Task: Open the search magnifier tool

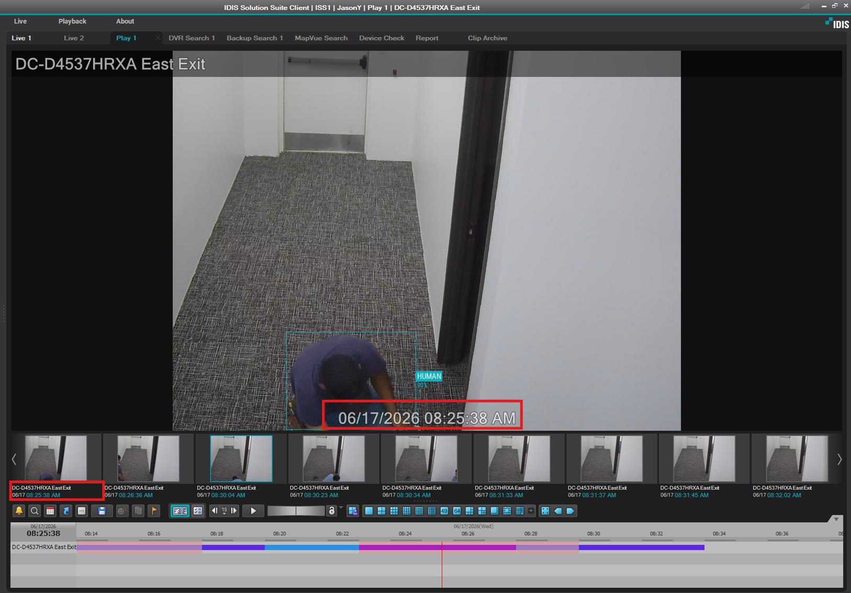Action: tap(35, 511)
